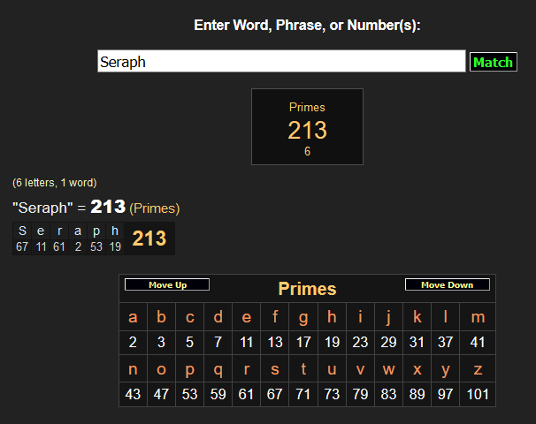The image size is (536, 424).
Task: Click the letter 'p' in the Seraph breakdown
Action: pos(96,231)
